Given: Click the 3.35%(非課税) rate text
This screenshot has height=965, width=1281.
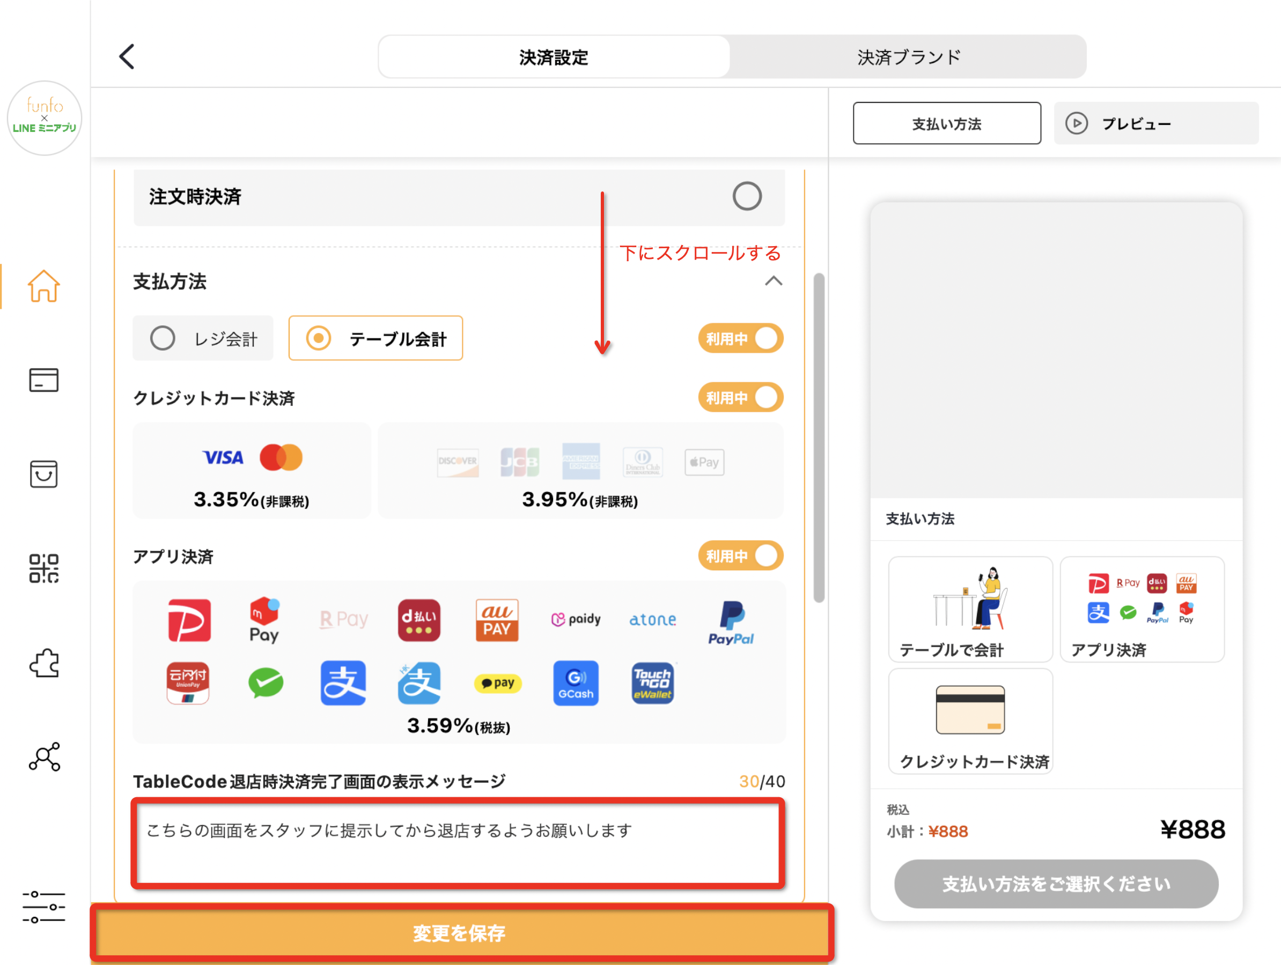Looking at the screenshot, I should (252, 500).
